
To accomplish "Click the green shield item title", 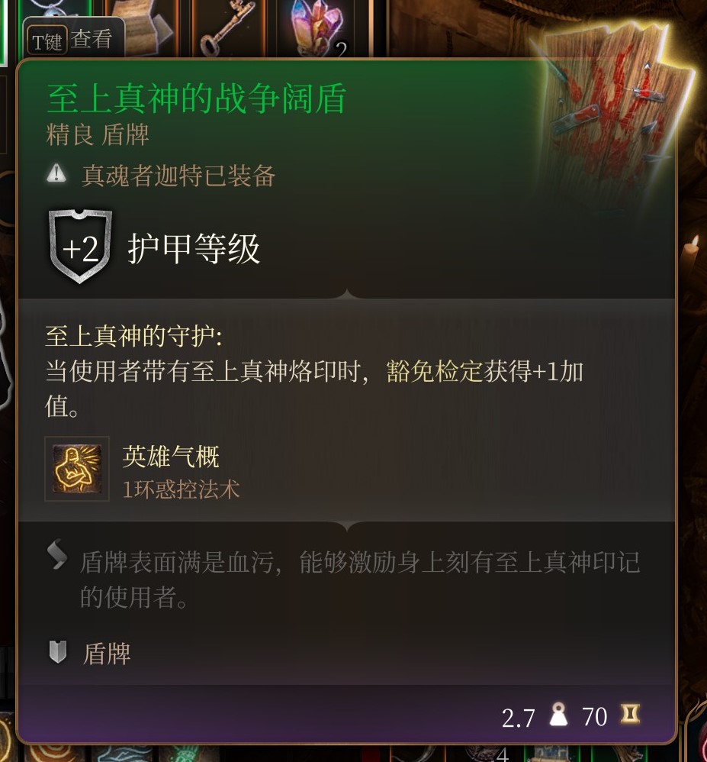I will click(x=197, y=98).
